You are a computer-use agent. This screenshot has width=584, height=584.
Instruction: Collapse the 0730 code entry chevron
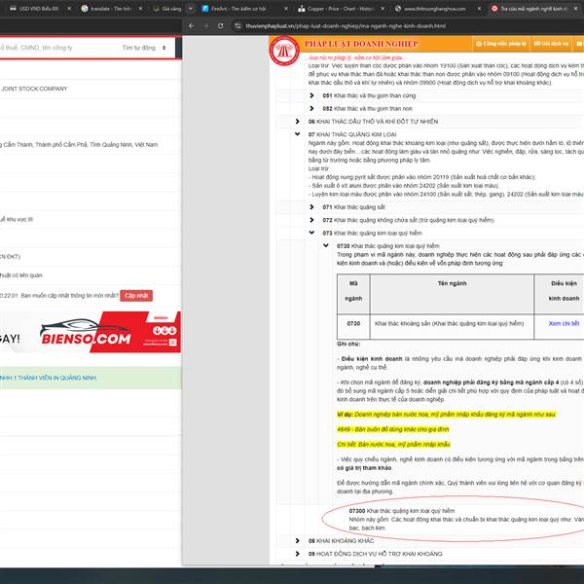pos(326,246)
